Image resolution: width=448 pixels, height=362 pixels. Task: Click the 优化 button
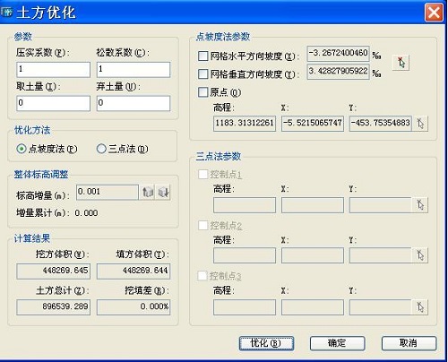coord(266,343)
